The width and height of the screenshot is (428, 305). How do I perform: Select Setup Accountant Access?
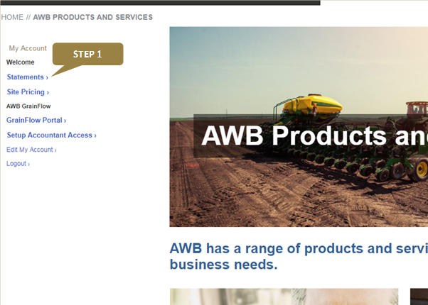point(51,135)
